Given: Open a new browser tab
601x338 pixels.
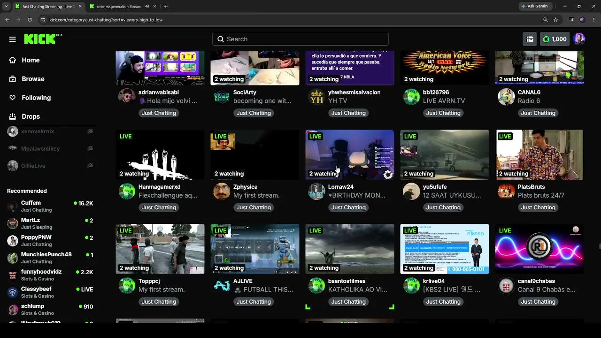Looking at the screenshot, I should [x=166, y=7].
